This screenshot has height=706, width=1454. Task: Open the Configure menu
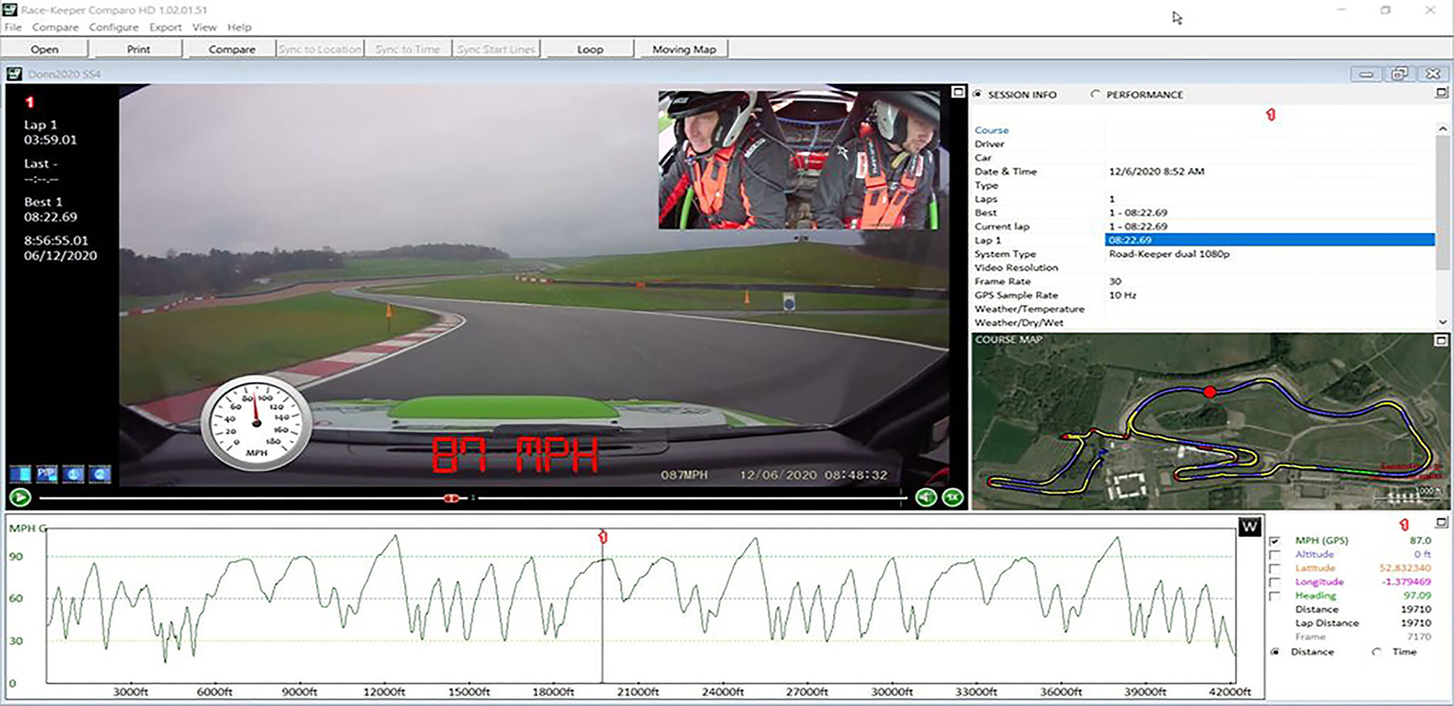pos(114,27)
